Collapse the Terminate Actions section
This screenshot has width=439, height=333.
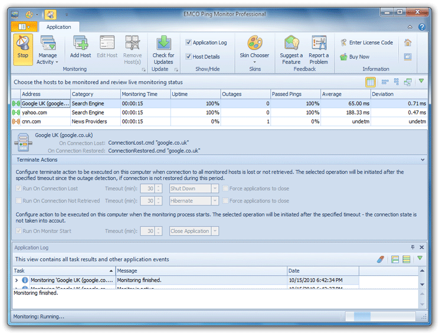(x=422, y=160)
